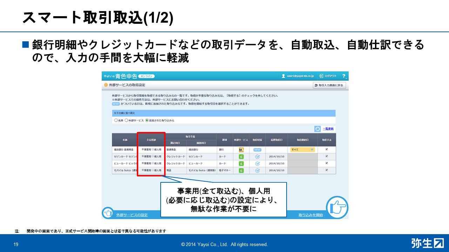Click the 電子マネー cell
Image resolution: width=449 pixels, height=252 pixels.
(224, 170)
